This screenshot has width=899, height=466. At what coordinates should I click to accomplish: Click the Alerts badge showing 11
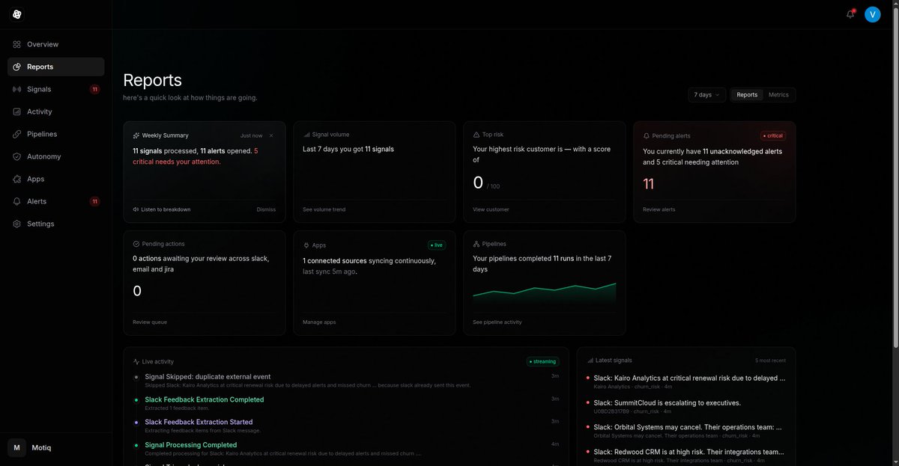94,201
